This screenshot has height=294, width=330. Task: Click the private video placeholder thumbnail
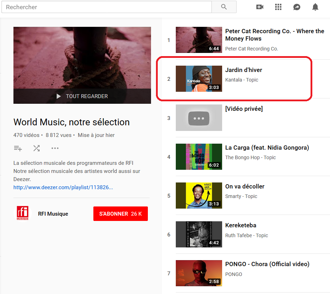[x=199, y=118]
